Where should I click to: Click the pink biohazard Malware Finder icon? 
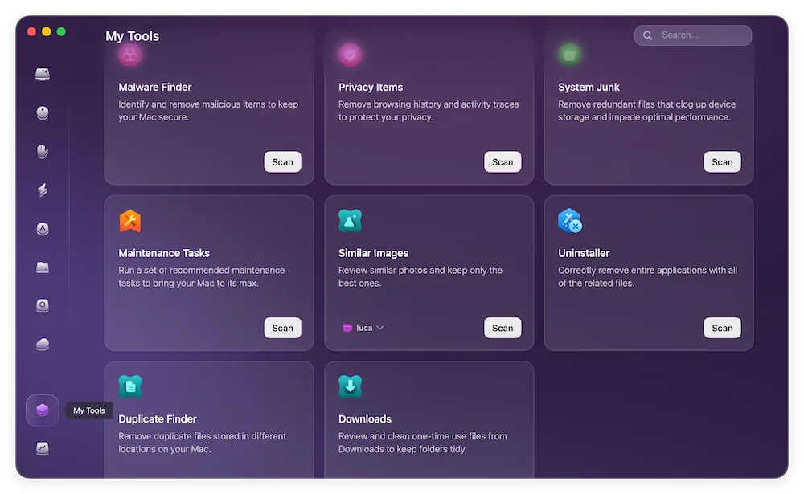[x=130, y=55]
